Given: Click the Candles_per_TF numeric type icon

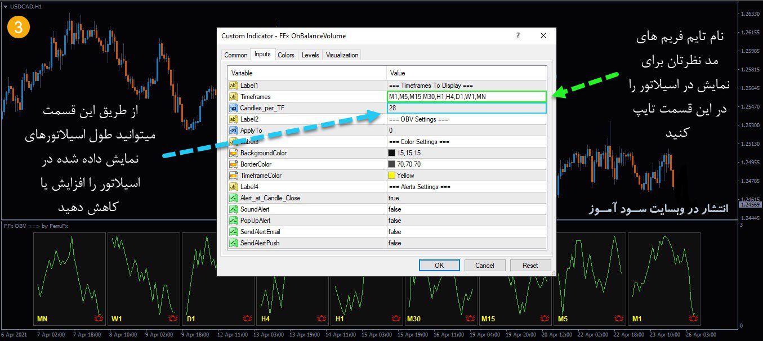Looking at the screenshot, I should click(x=234, y=108).
